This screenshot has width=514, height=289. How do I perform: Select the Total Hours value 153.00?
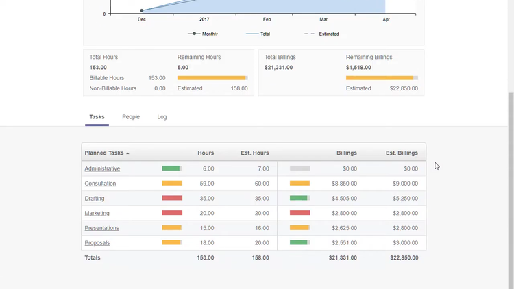click(98, 68)
